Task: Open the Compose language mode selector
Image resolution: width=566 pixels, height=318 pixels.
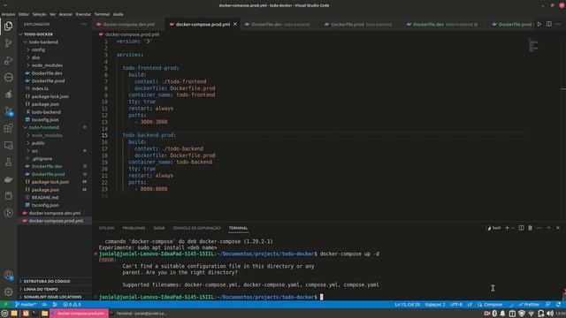Action: point(490,304)
